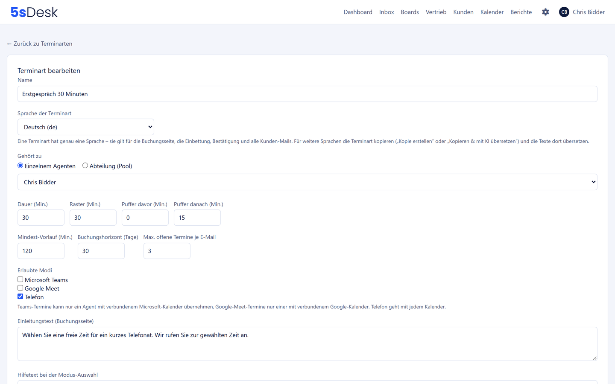
Task: Click the Raster (Min.) field
Action: click(x=93, y=218)
